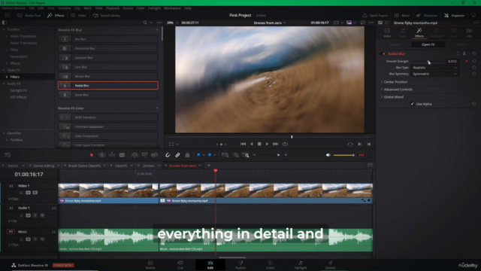Switch to the Fairlight page
Image resolution: width=481 pixels, height=271 pixels.
(301, 265)
